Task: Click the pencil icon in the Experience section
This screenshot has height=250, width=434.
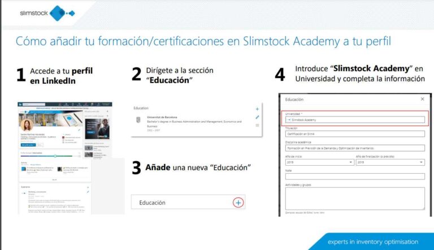Action: [88, 192]
